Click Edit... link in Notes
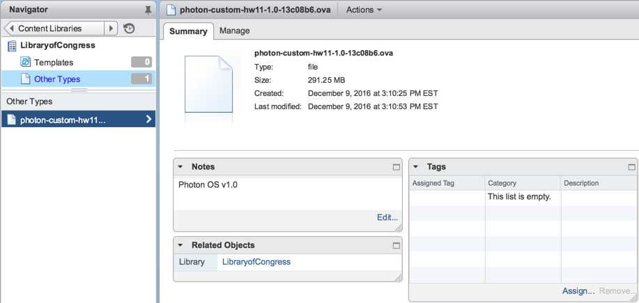 [x=387, y=218]
